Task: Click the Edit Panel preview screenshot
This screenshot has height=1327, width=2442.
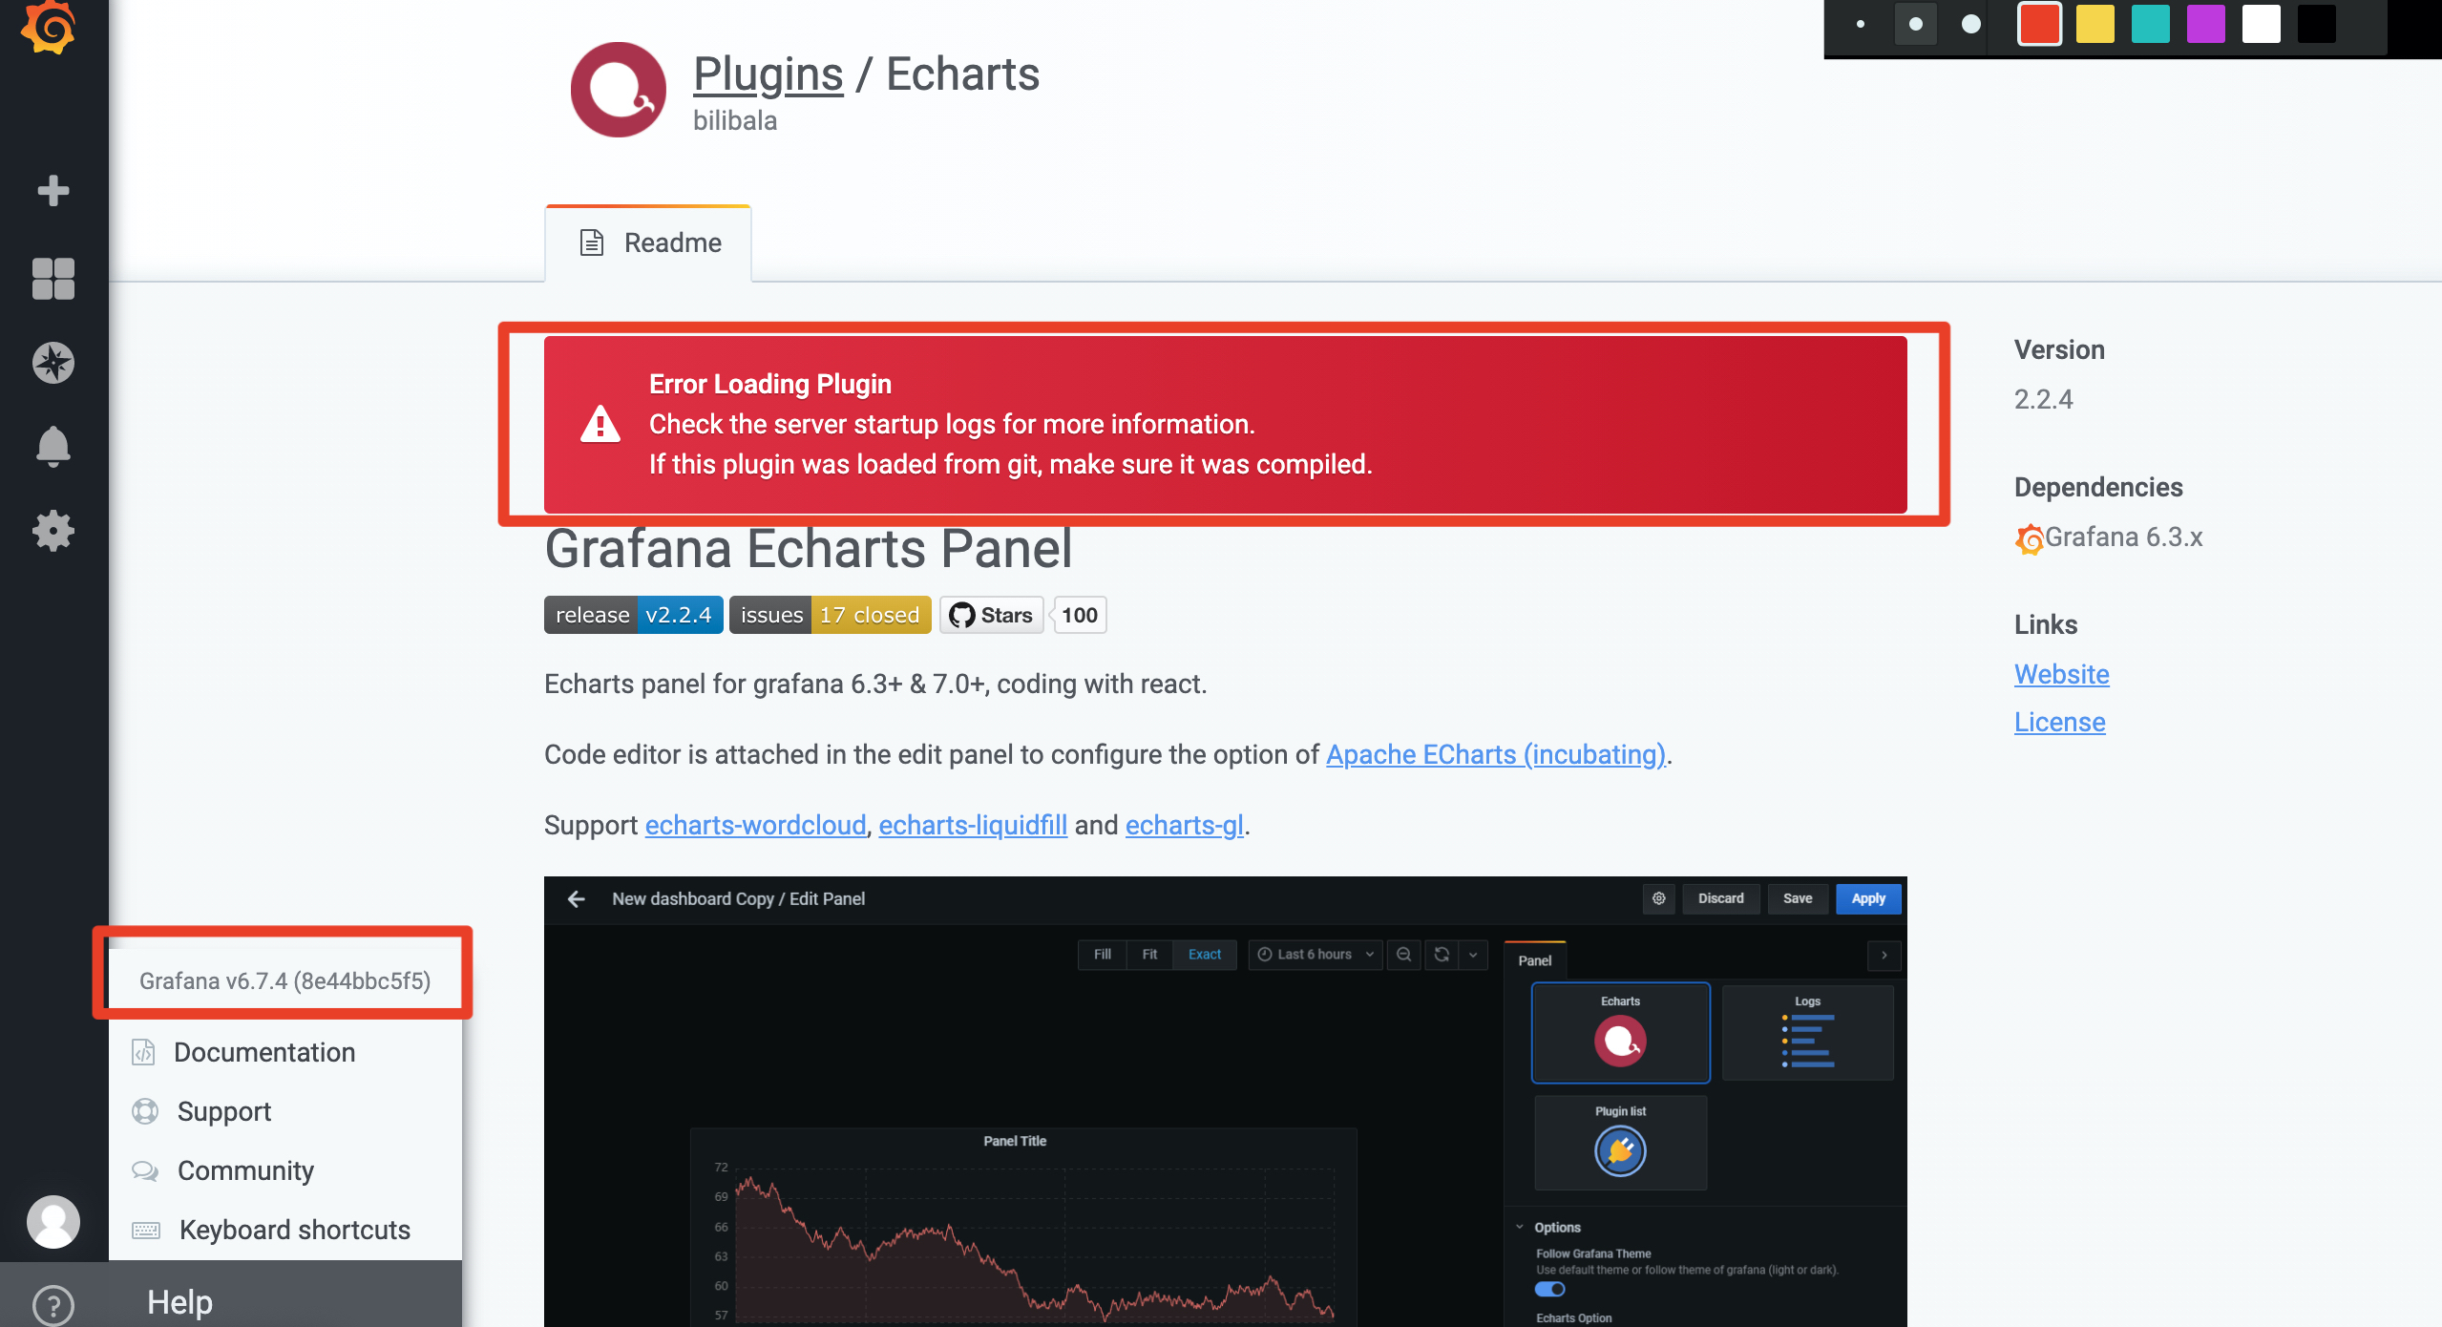Action: (1226, 1102)
